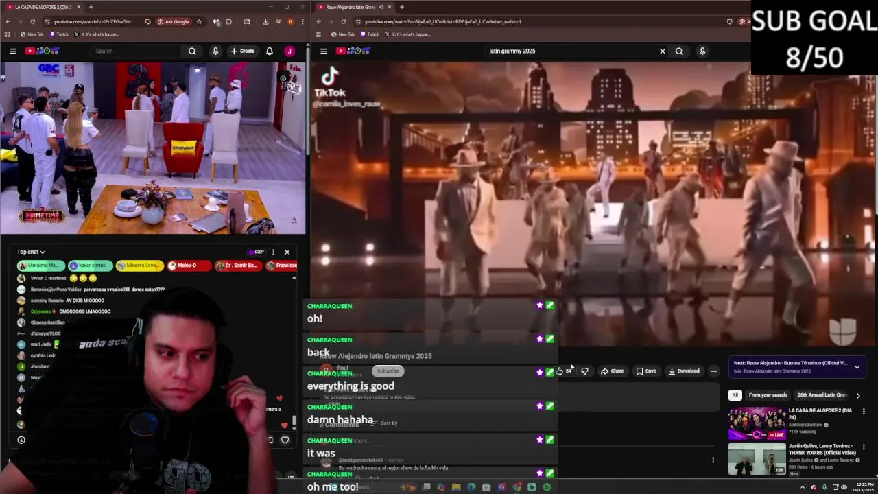Open live chat options three-dot menu
The width and height of the screenshot is (878, 494).
click(x=273, y=252)
